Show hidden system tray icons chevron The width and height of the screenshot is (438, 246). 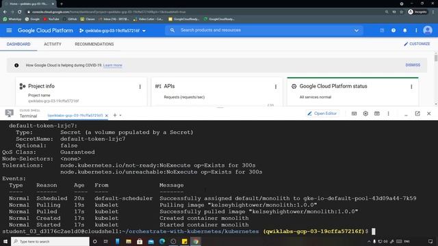point(369,241)
